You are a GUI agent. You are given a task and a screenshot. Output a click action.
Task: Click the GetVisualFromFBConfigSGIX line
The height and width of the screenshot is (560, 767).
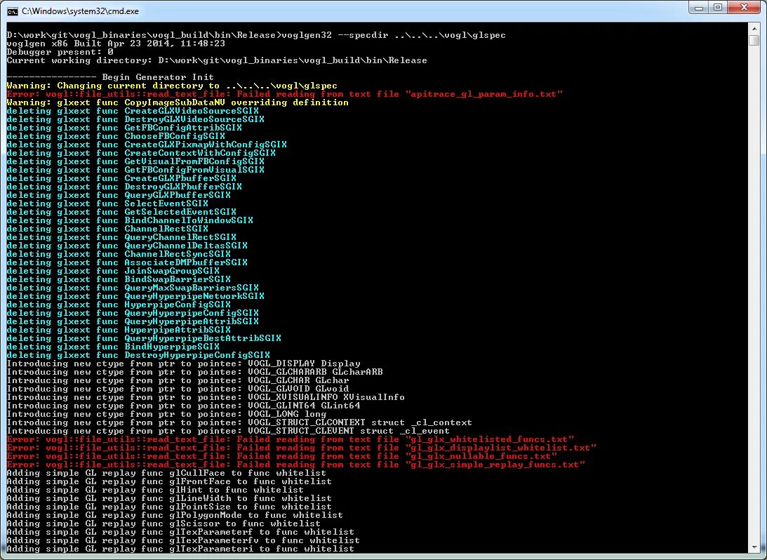[x=135, y=161]
